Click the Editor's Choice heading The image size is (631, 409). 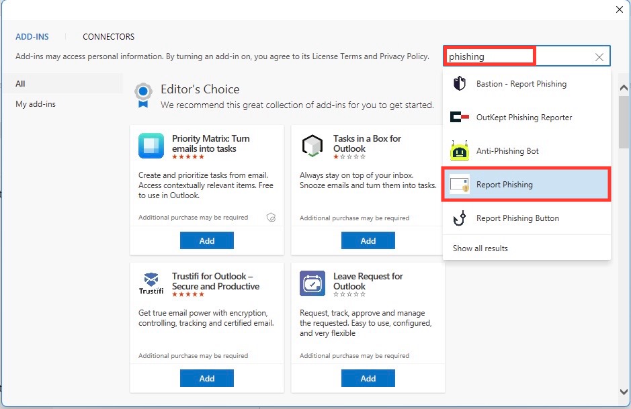coord(200,89)
